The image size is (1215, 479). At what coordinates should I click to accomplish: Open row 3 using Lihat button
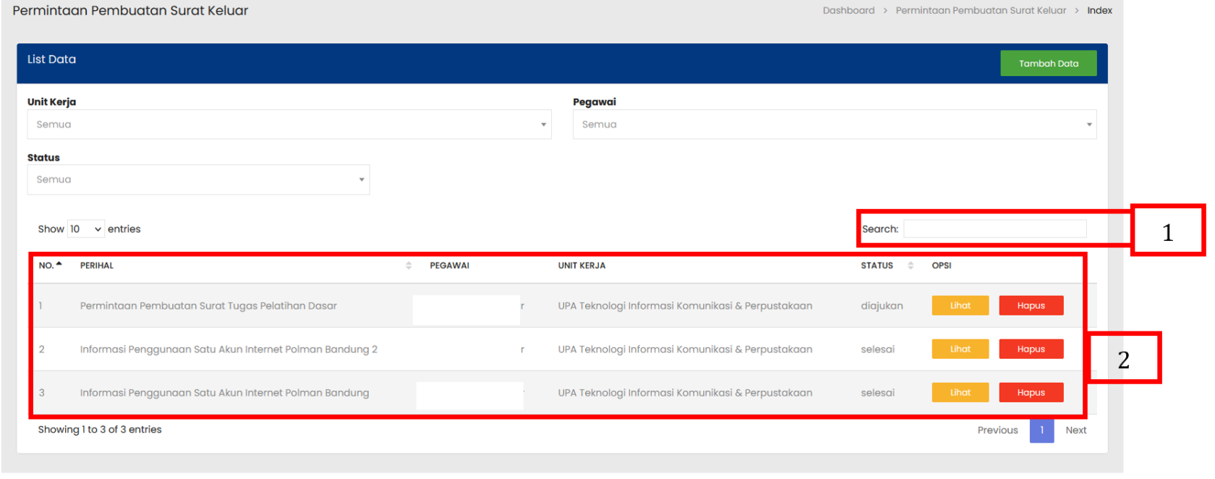[960, 393]
